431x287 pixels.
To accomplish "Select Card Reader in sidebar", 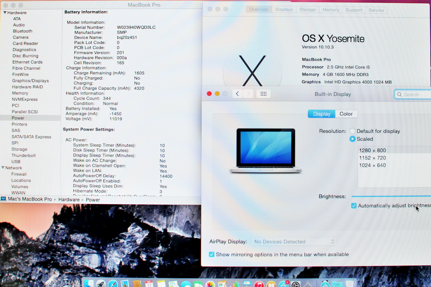I will pos(25,43).
